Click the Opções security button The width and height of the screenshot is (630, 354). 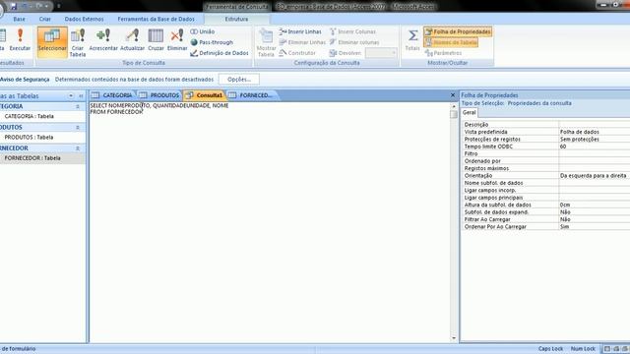tap(239, 80)
